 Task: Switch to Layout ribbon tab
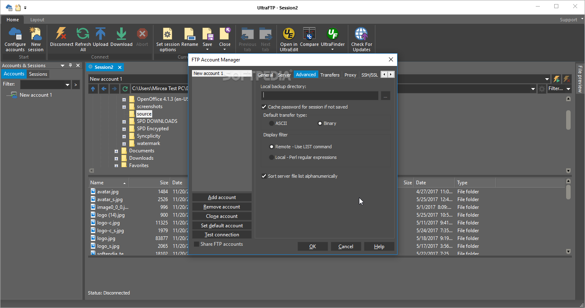click(37, 20)
